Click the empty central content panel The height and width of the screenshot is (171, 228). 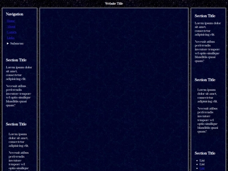click(114, 90)
